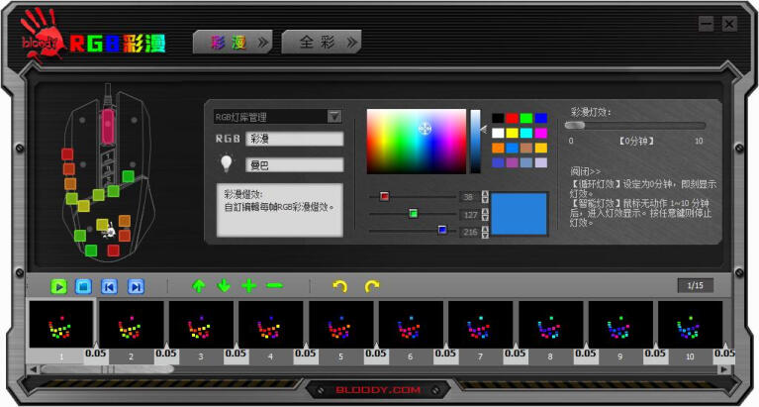Screen dimensions: 759x407
Task: Click the Bloody hand logo
Action: coord(42,36)
